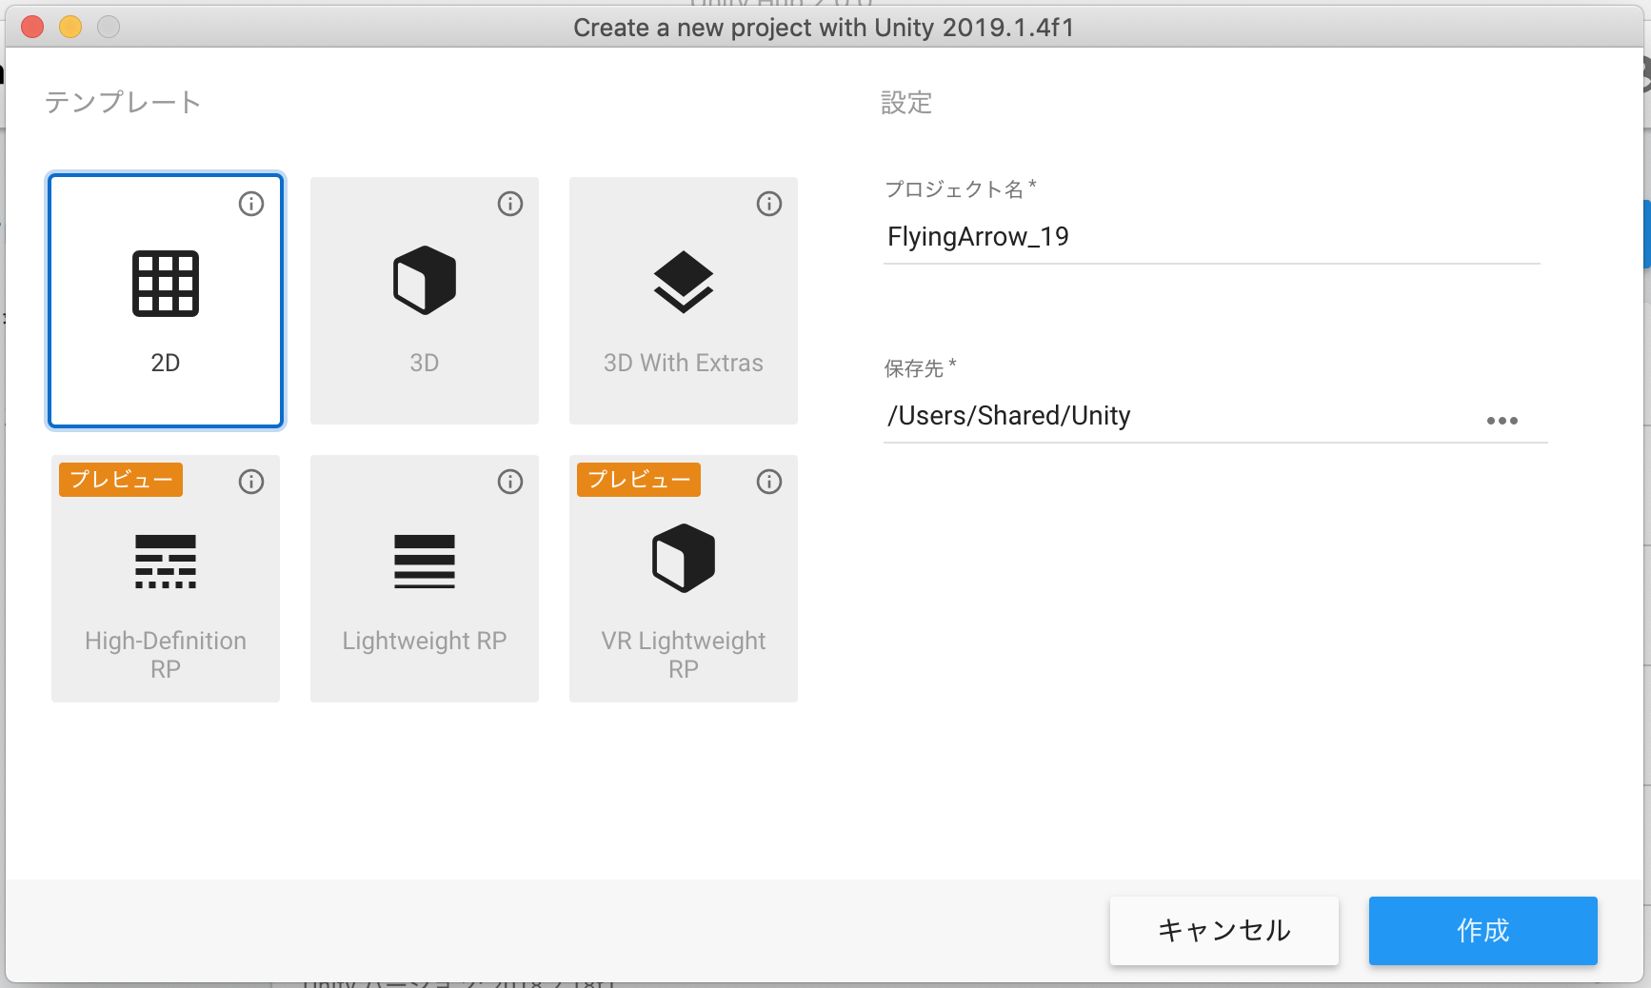Click the Lightweight RP label text

coord(425,641)
